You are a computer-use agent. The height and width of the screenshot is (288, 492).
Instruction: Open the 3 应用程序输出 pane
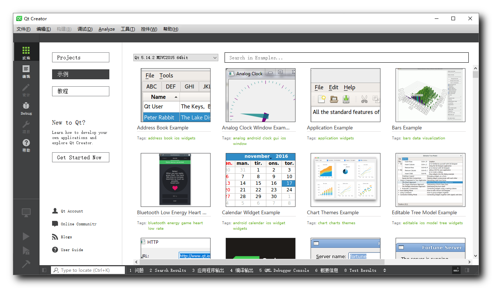(x=208, y=270)
